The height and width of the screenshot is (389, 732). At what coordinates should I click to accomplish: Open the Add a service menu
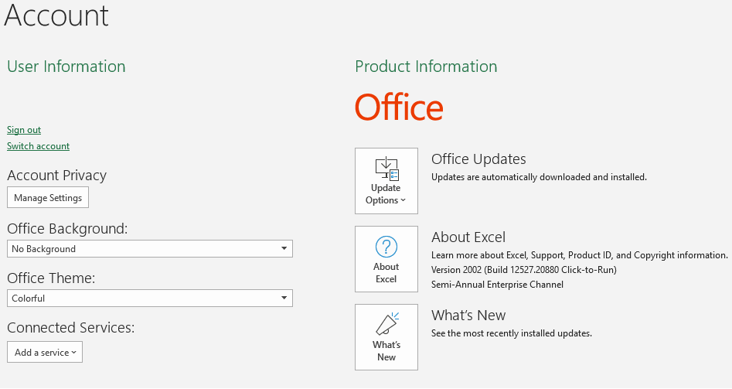pos(45,352)
